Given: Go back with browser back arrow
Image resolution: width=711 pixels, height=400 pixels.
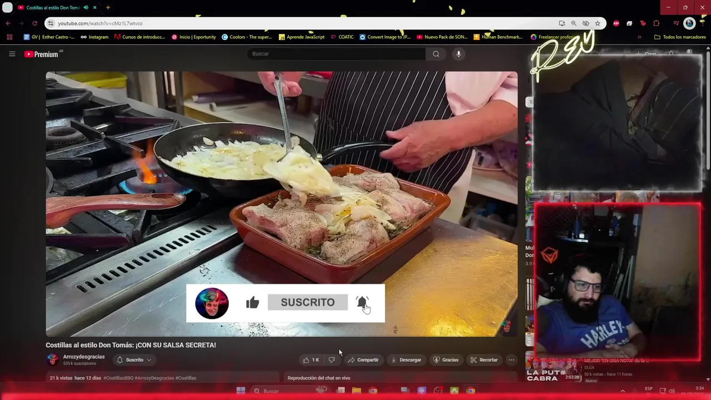Looking at the screenshot, I should (8, 23).
